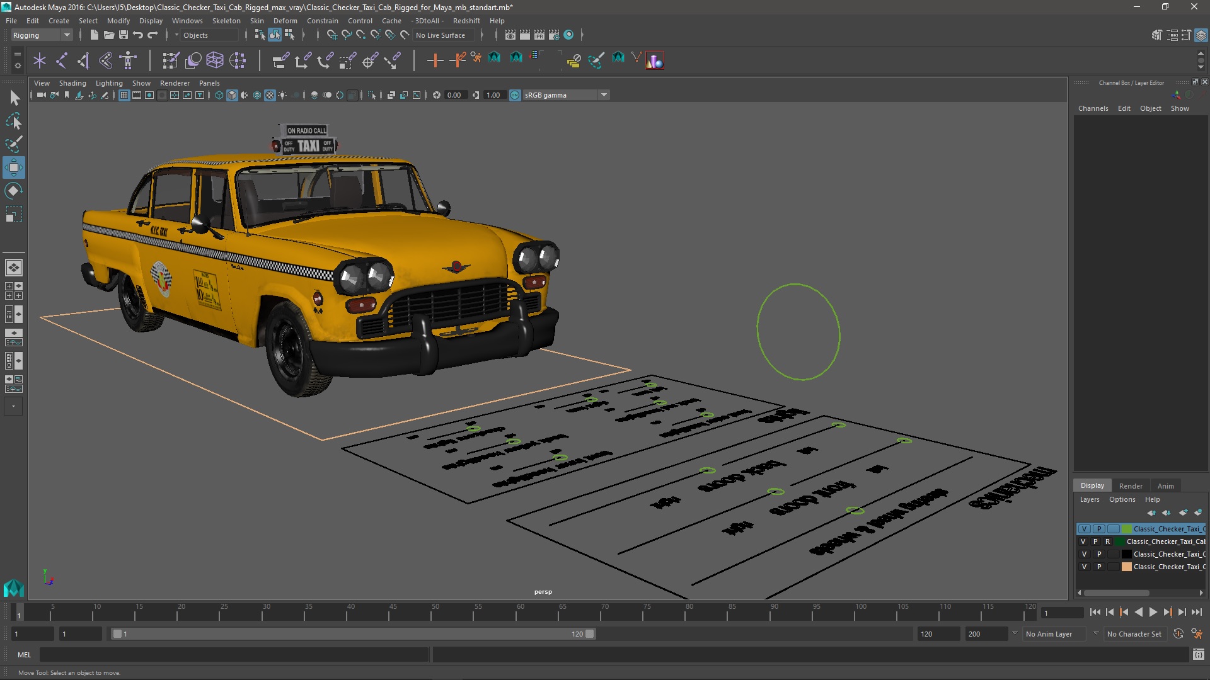Toggle auto keyframe button
This screenshot has width=1210, height=680.
1178,634
